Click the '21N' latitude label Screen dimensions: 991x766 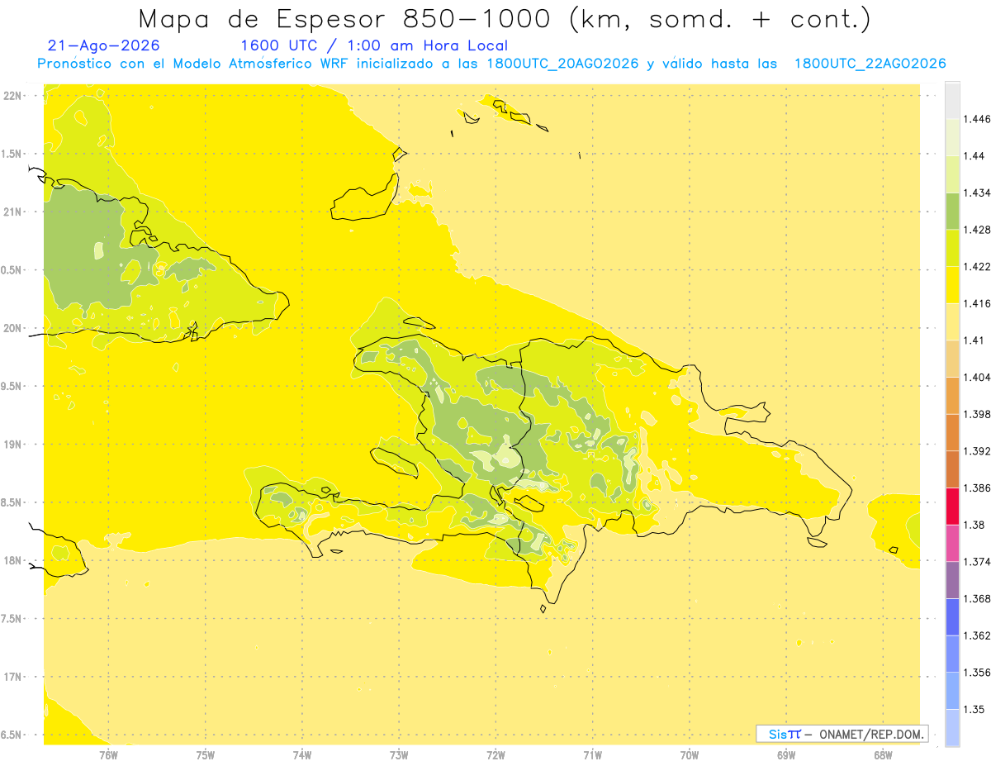pos(14,212)
